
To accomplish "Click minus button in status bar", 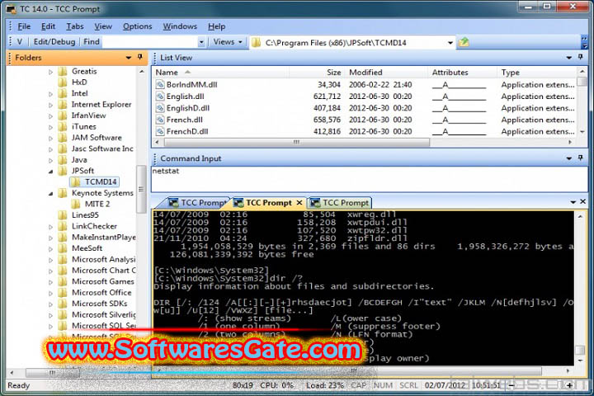I will (511, 385).
